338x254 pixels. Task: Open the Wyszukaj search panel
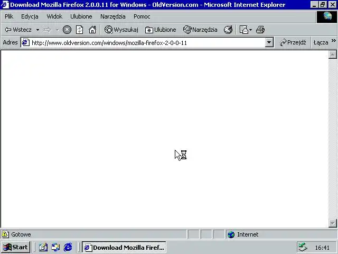pyautogui.click(x=121, y=30)
